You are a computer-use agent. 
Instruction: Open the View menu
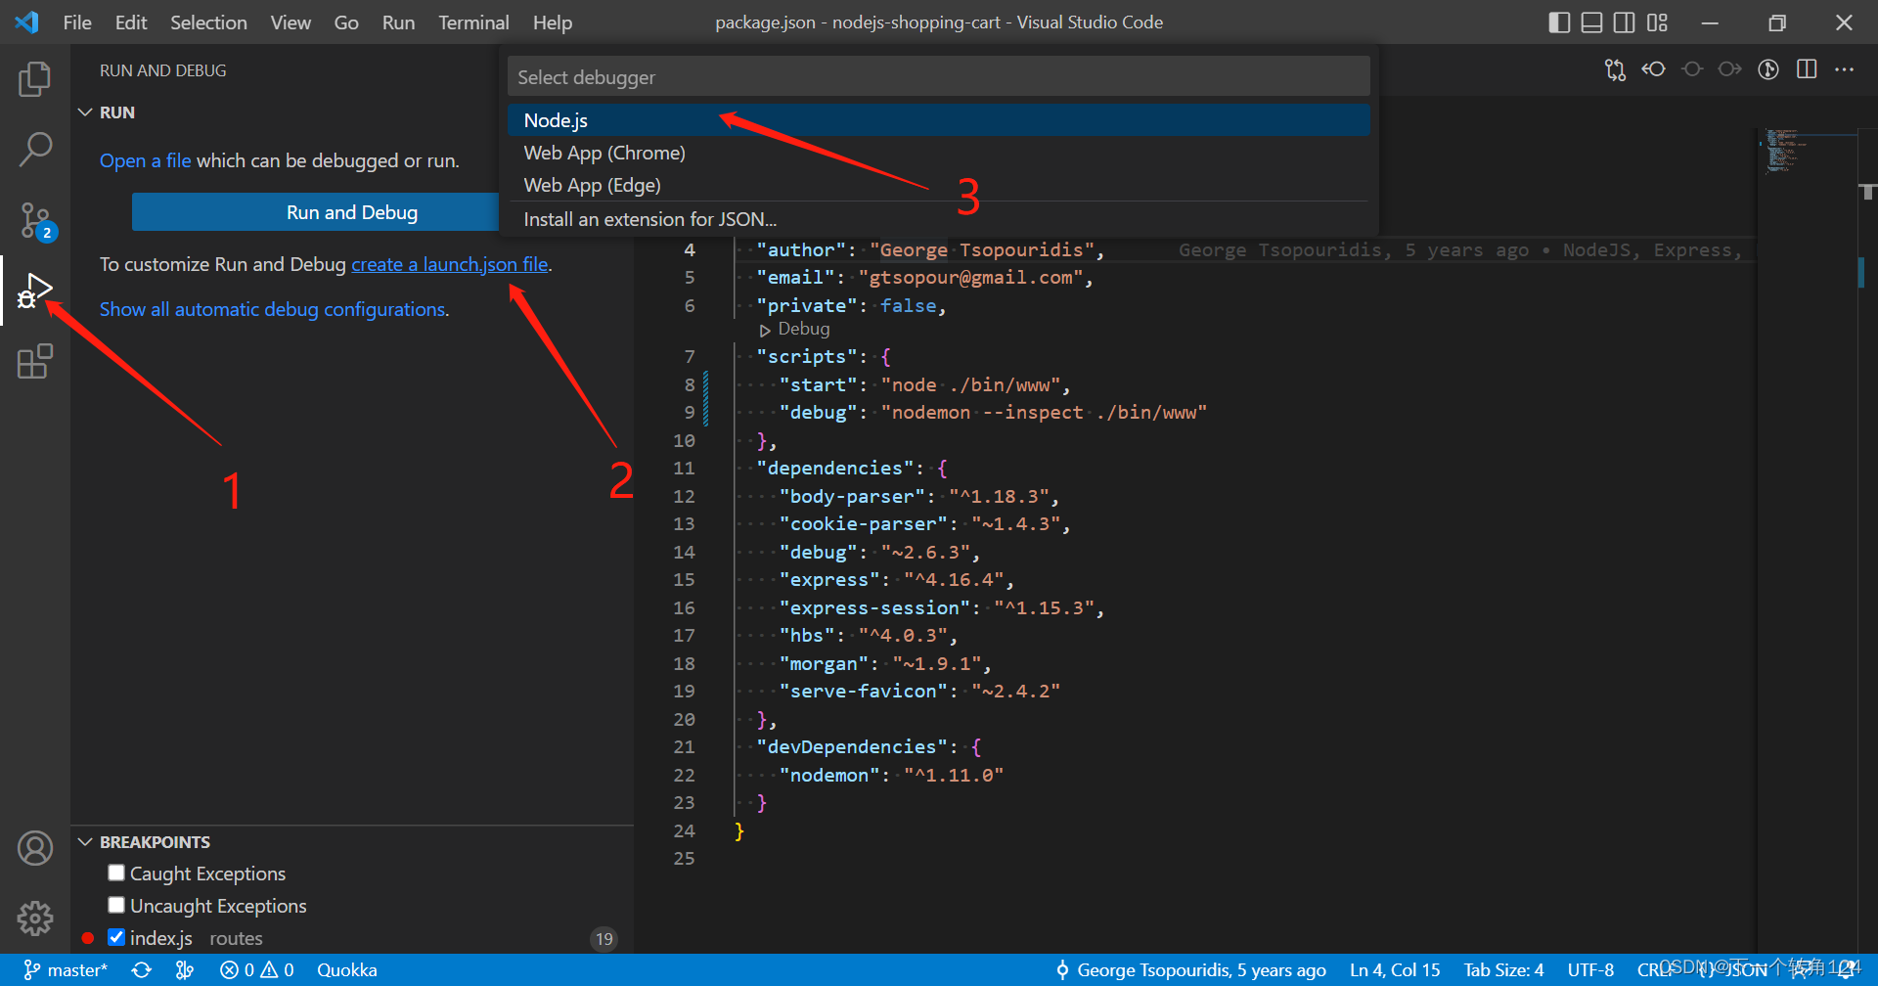pyautogui.click(x=291, y=22)
